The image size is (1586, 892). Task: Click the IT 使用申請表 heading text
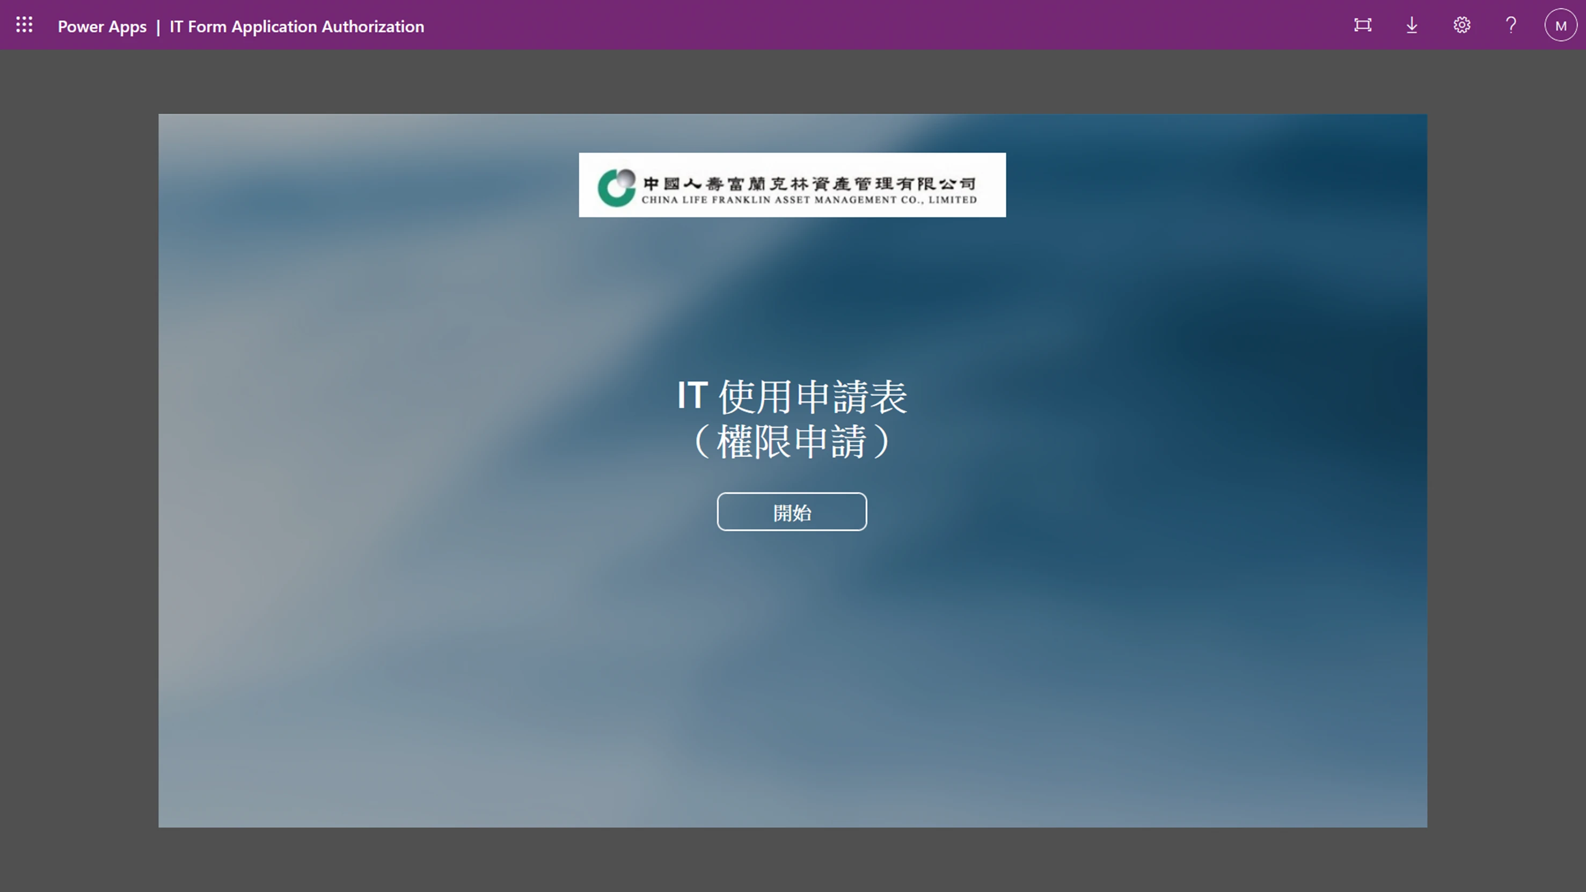coord(792,397)
